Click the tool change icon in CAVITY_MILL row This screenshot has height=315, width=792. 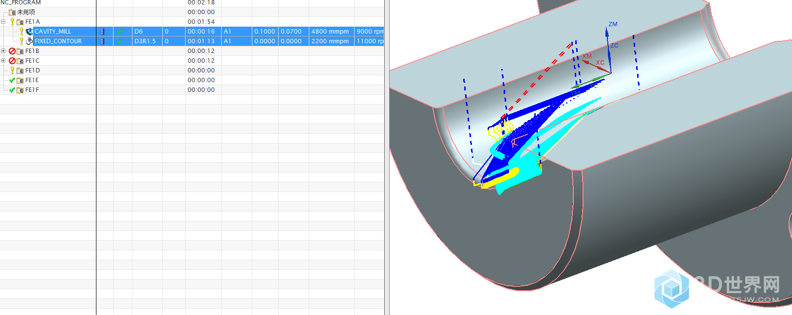pyautogui.click(x=102, y=32)
